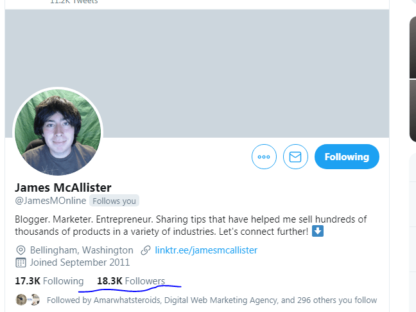Viewport: 416px width, 312px height.
Task: Click the 'Joined September 2011' text
Action: pos(80,262)
